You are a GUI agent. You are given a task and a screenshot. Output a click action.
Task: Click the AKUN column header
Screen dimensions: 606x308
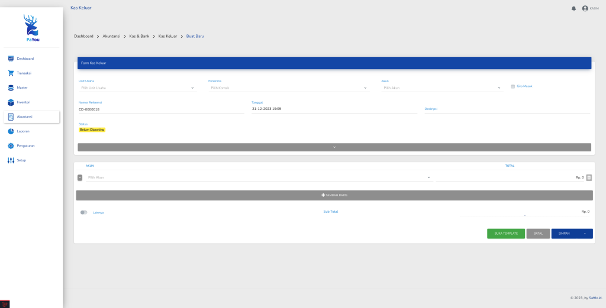point(90,166)
